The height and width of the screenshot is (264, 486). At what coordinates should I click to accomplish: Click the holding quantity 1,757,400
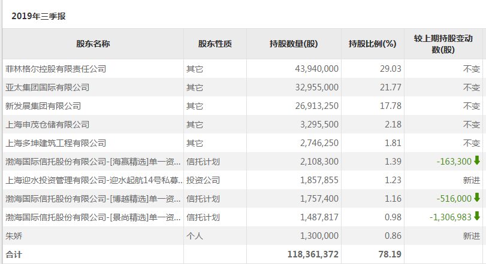click(319, 199)
